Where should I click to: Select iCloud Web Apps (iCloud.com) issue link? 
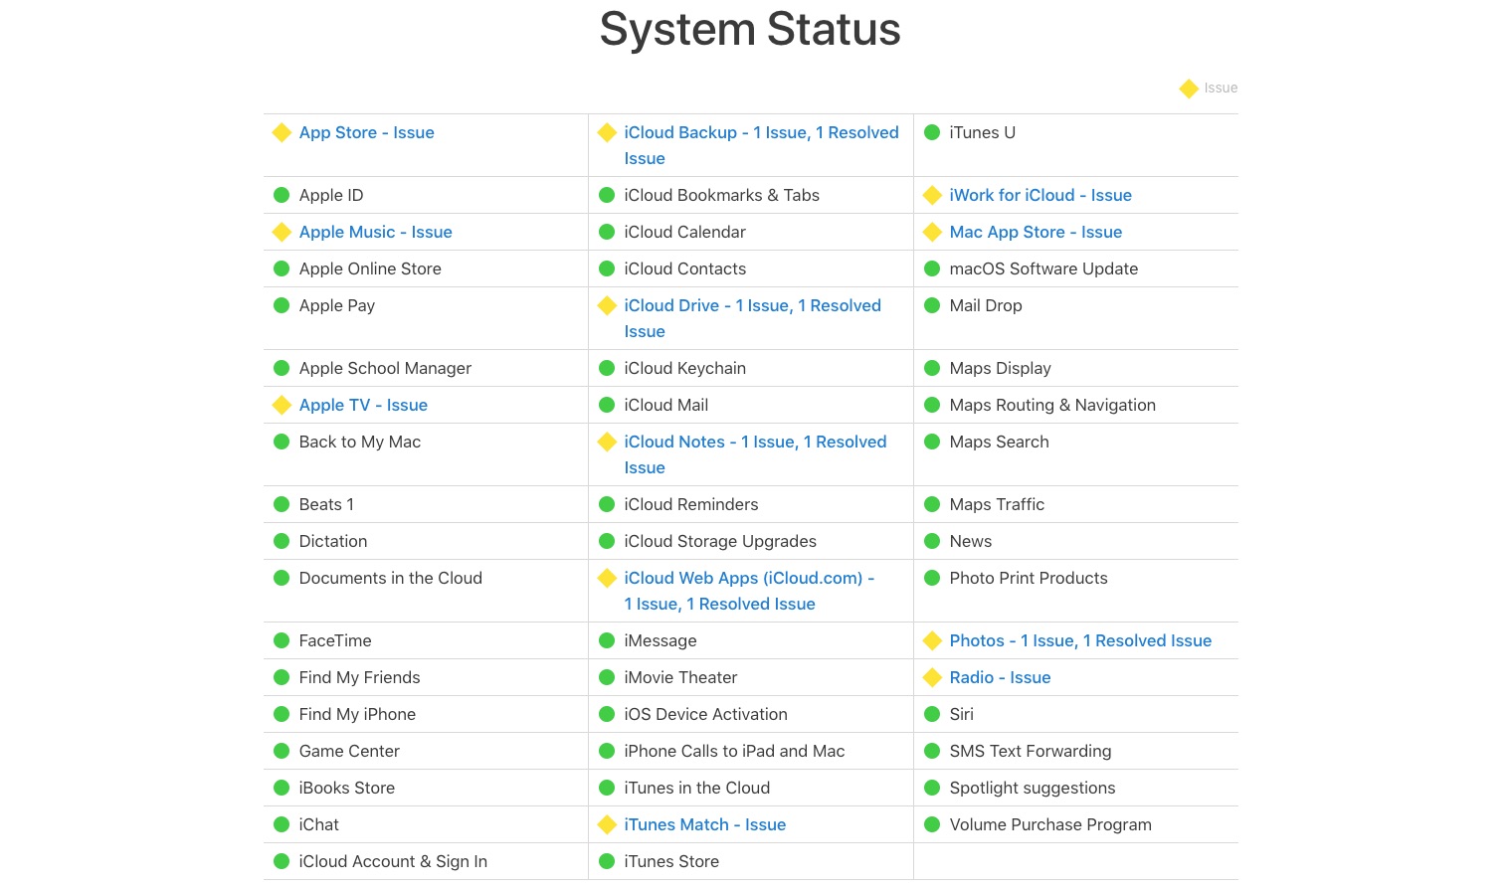pos(748,579)
